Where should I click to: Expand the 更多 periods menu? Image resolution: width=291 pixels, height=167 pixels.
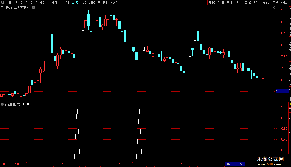point(113,2)
